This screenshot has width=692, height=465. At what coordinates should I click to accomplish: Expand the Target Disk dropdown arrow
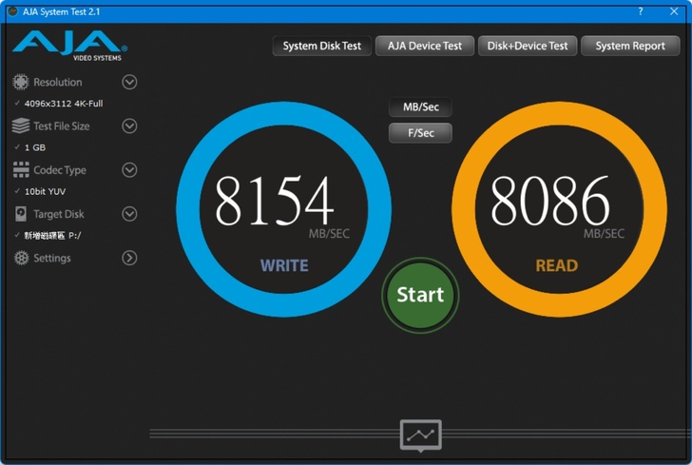point(129,214)
